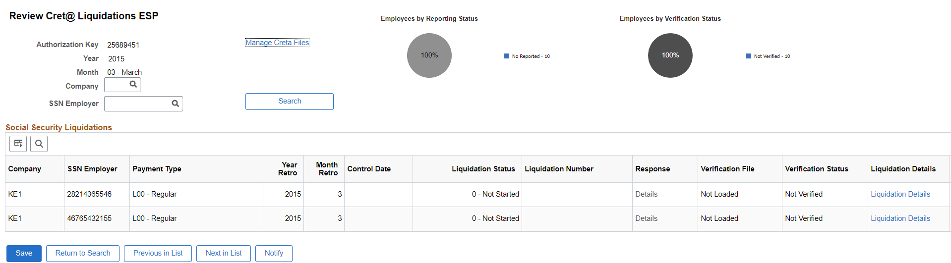Image resolution: width=951 pixels, height=263 pixels.
Task: Open Liquidation Details for SSN 28214365546
Action: tap(900, 194)
